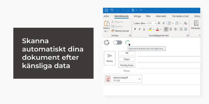This screenshot has height=104, width=209.
Task: Open the Arkiv tab
Action: pos(106,16)
